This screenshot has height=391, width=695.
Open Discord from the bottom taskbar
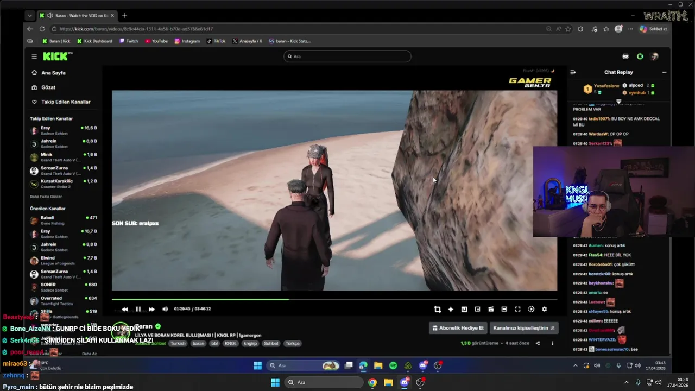click(405, 382)
